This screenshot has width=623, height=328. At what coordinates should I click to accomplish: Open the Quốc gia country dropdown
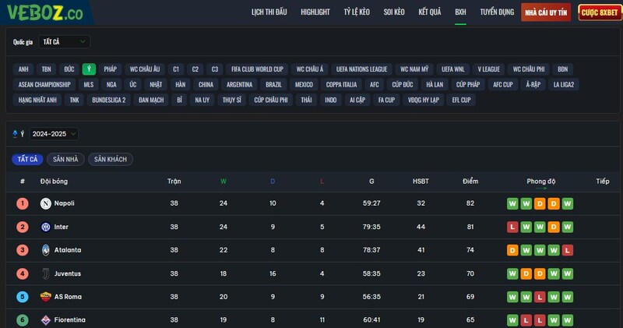63,42
